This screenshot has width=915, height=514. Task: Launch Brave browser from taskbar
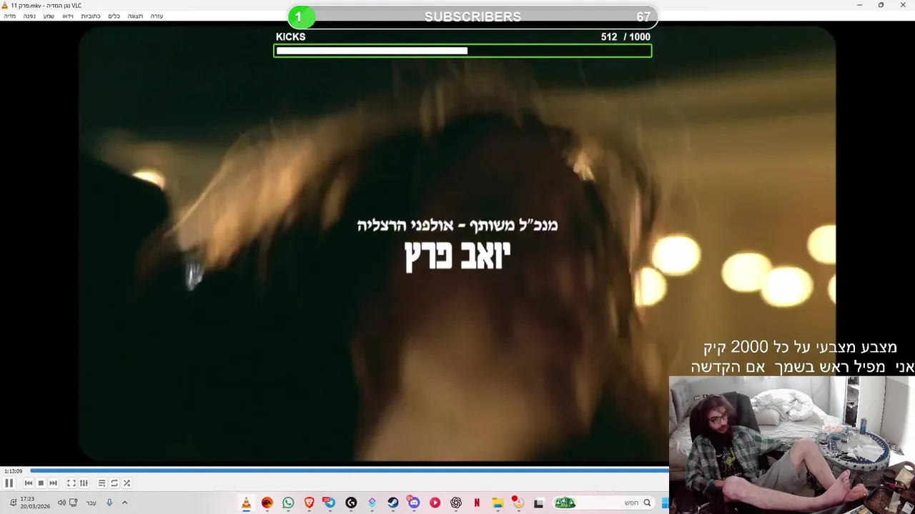(x=309, y=503)
